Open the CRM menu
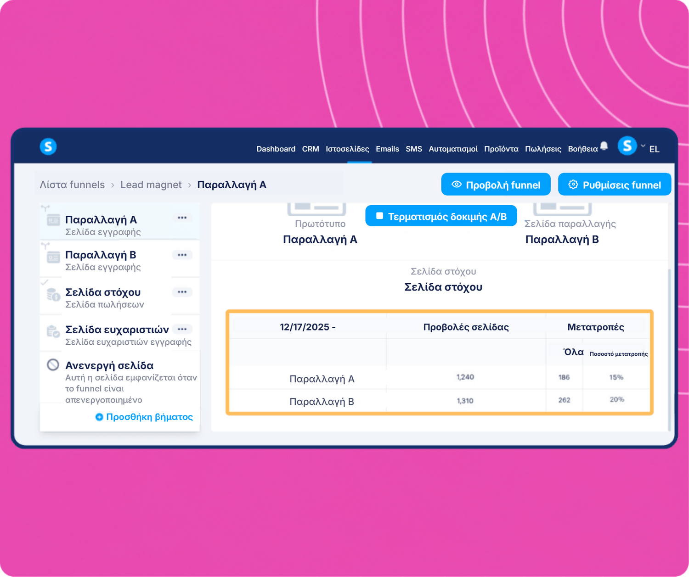 click(x=311, y=149)
